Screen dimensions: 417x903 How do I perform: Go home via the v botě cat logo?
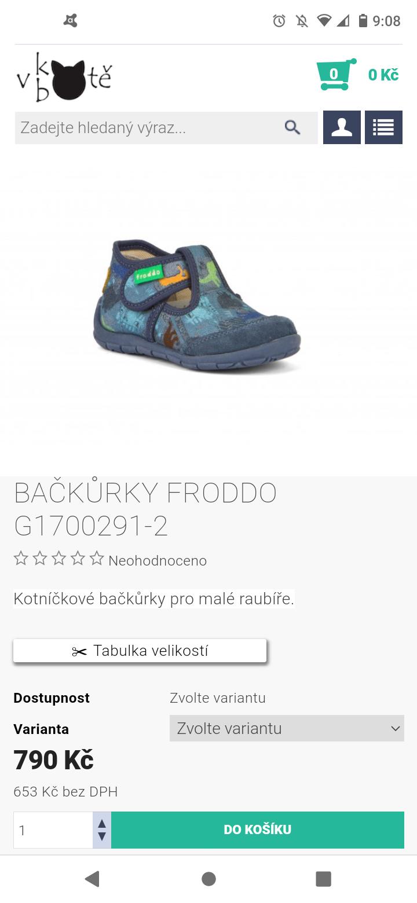click(64, 77)
